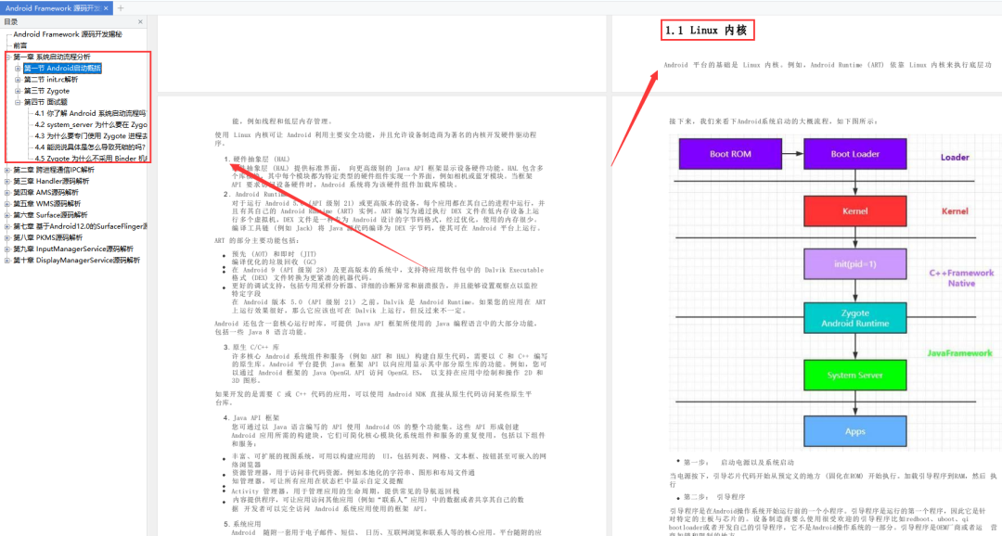Close the Android Framework document tab

coord(106,8)
